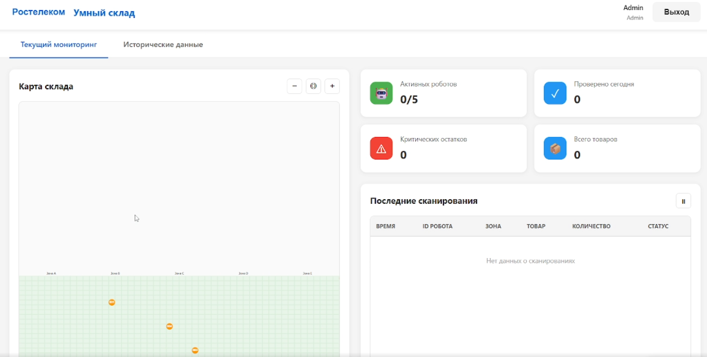The height and width of the screenshot is (357, 707).
Task: Click the blue checkmark checked-today icon
Action: point(555,93)
